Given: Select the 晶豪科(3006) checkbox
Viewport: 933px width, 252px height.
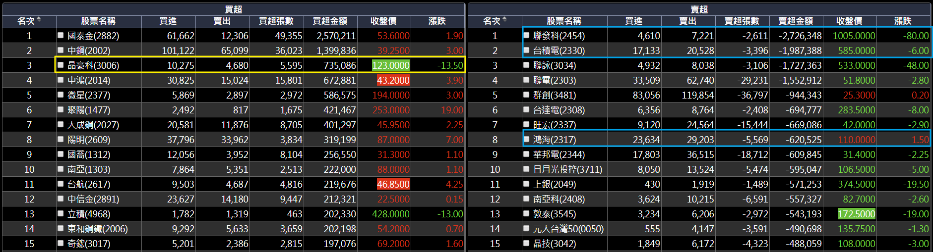Looking at the screenshot, I should (61, 65).
